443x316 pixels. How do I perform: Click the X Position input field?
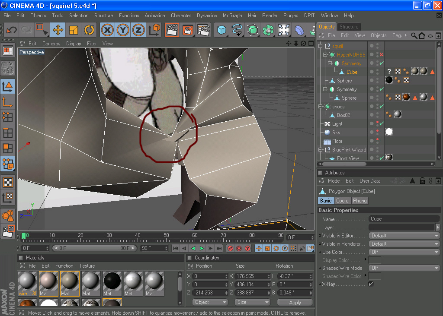210,276
